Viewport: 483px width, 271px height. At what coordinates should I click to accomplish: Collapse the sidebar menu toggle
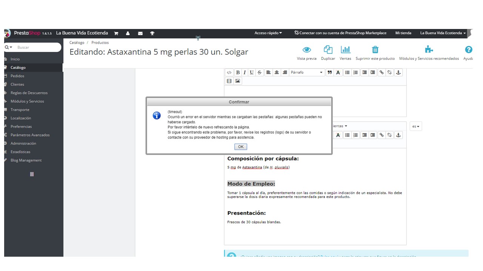32,174
